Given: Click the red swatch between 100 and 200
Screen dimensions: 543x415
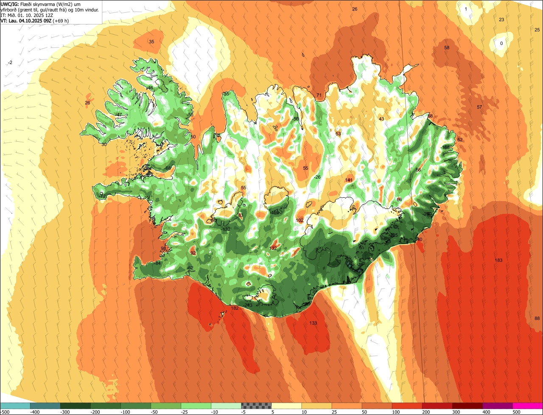Looking at the screenshot, I should (407, 406).
